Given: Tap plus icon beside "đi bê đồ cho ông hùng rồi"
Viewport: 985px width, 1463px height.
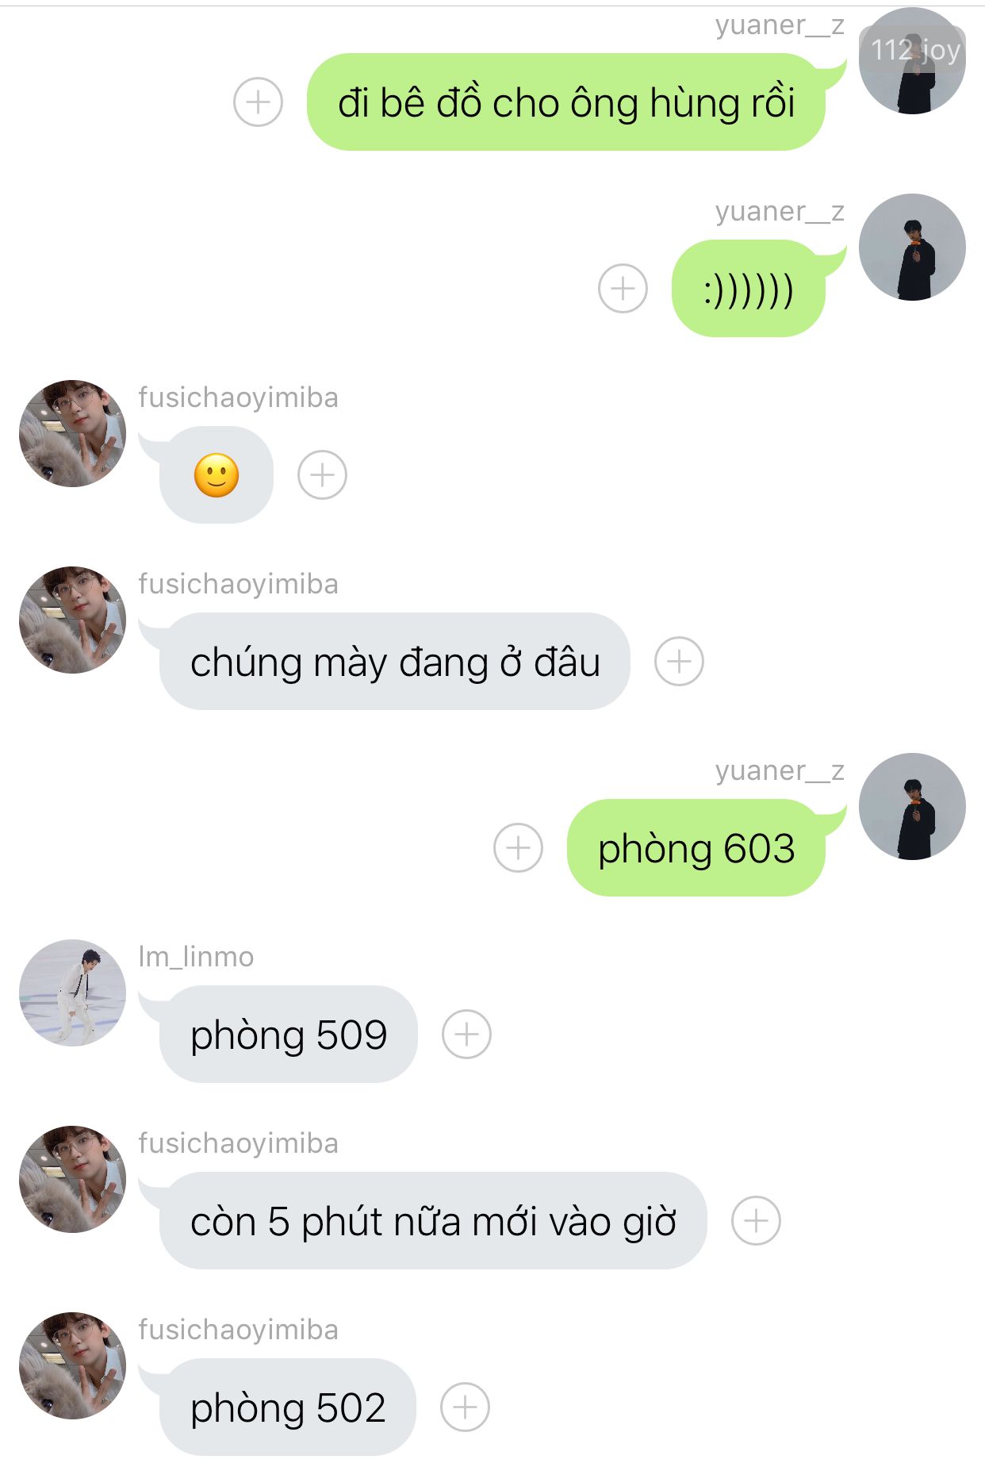Looking at the screenshot, I should [258, 102].
